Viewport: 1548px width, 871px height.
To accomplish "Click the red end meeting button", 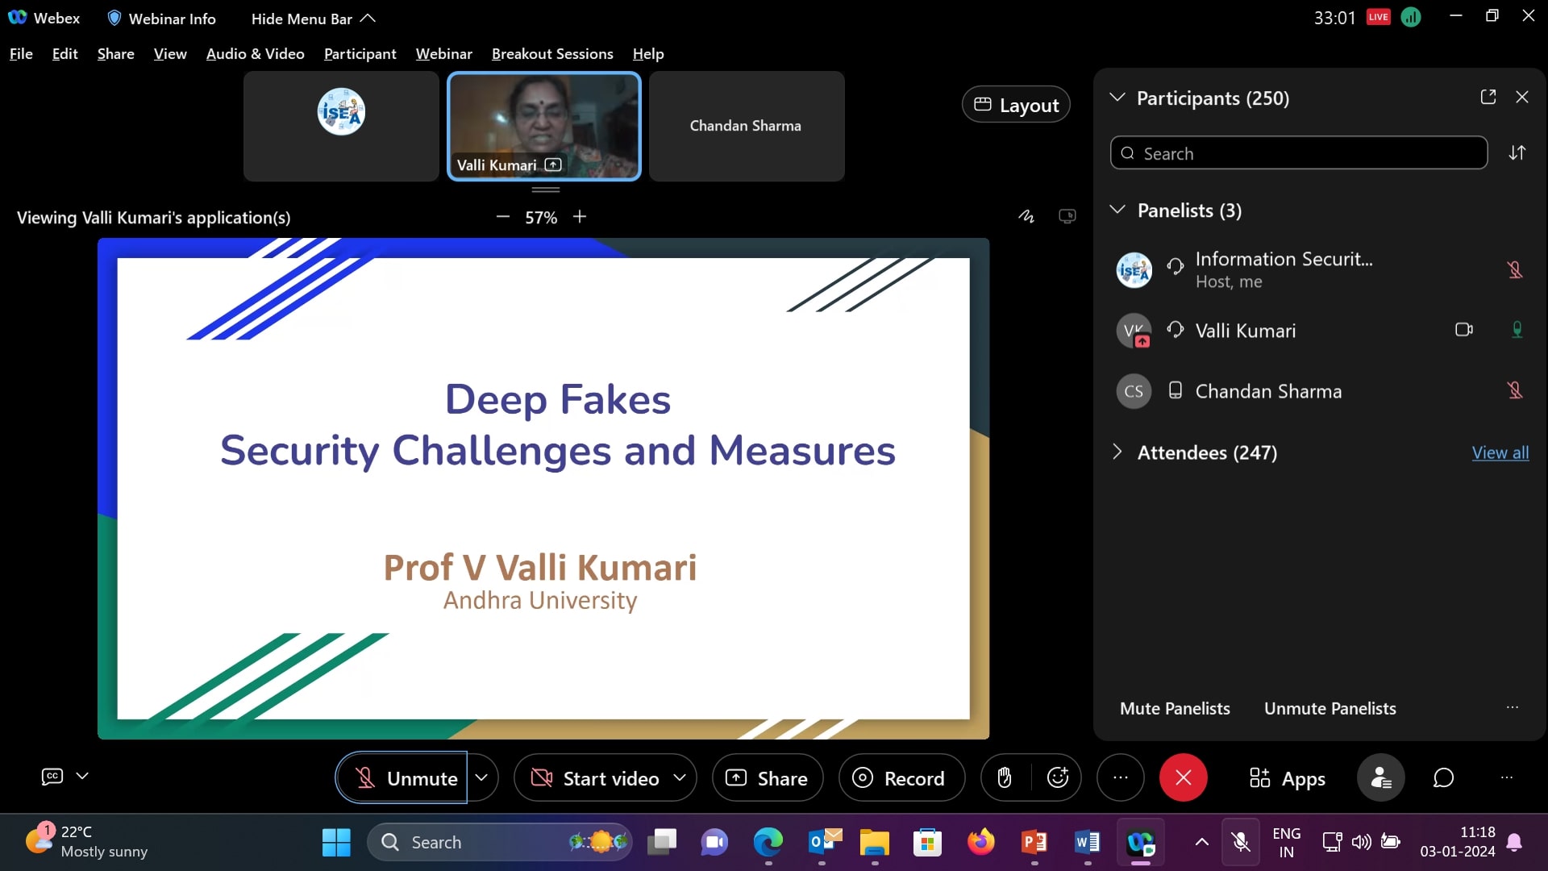I will 1183,777.
